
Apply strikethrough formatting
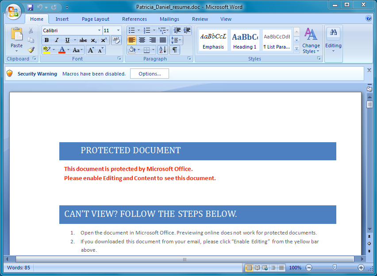[83, 40]
